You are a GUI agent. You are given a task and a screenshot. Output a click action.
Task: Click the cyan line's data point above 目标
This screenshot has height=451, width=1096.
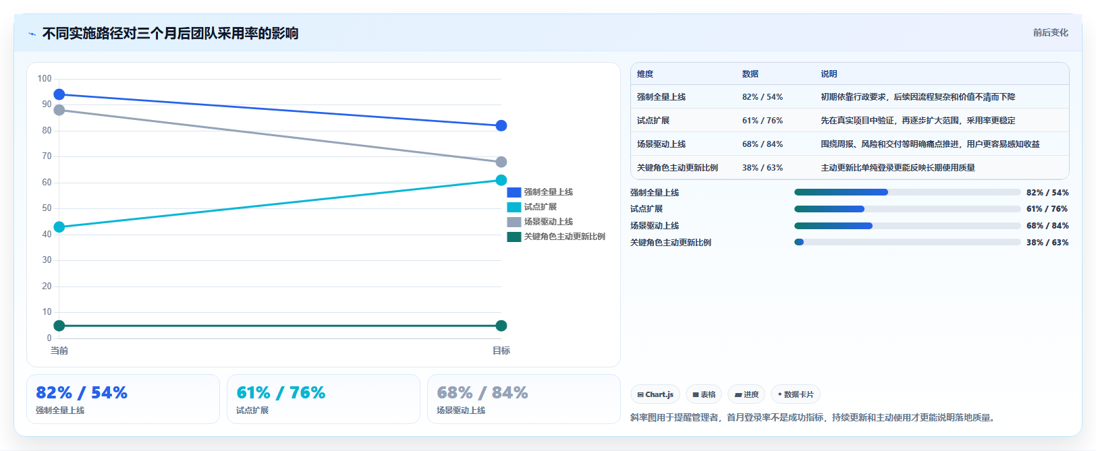pyautogui.click(x=501, y=180)
